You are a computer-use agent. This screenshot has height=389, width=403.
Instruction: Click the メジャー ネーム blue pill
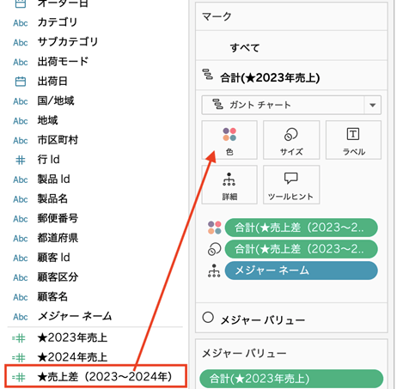pyautogui.click(x=301, y=270)
